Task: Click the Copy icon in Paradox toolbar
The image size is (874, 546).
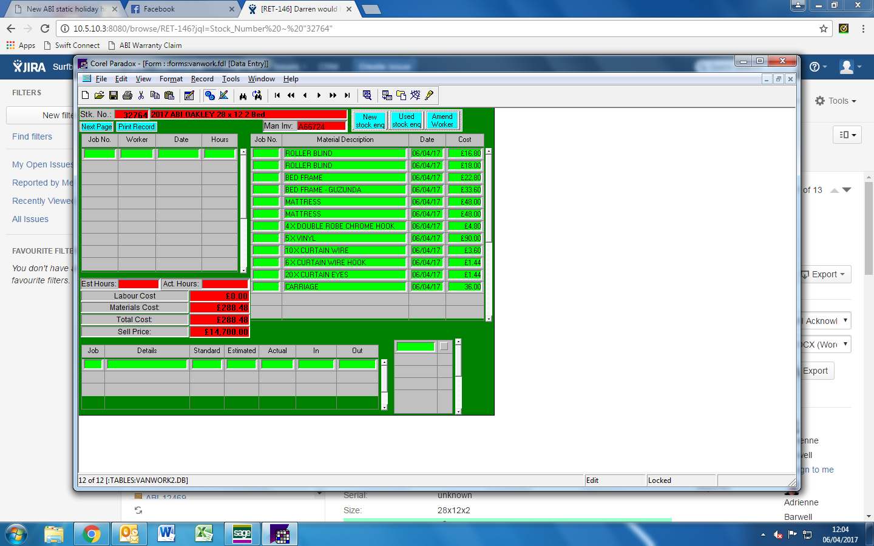Action: coord(155,95)
